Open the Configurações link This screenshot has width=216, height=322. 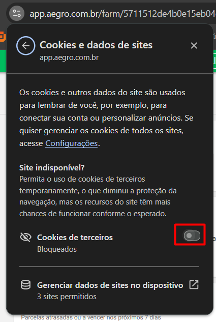pyautogui.click(x=71, y=143)
